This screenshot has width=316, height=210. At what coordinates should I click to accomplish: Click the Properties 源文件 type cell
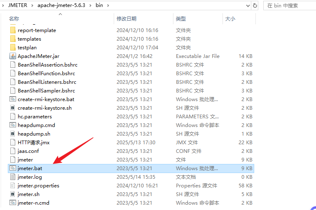[x=197, y=186]
